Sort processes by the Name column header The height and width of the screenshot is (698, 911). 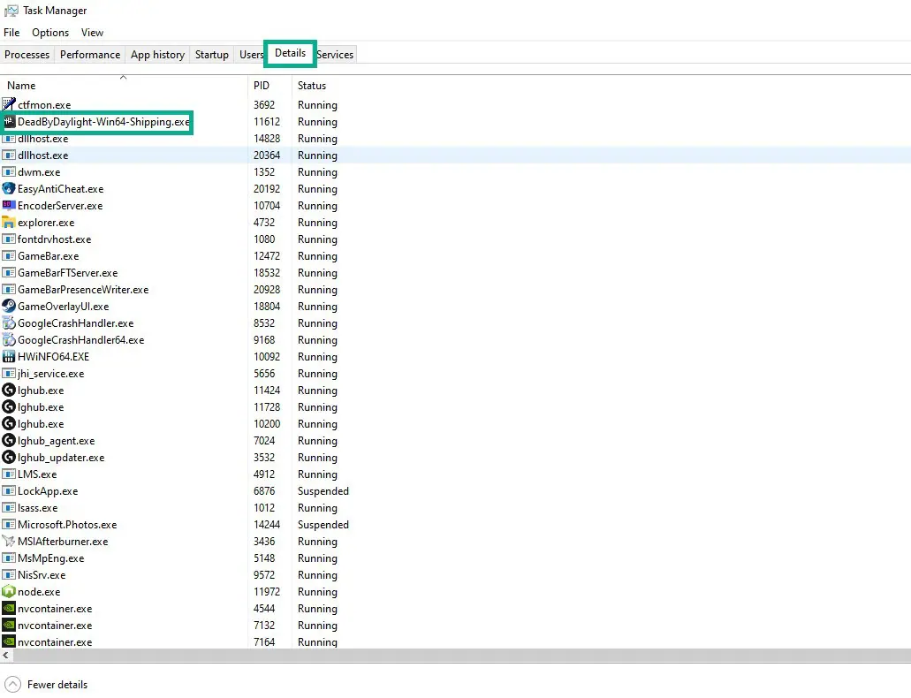(x=123, y=86)
